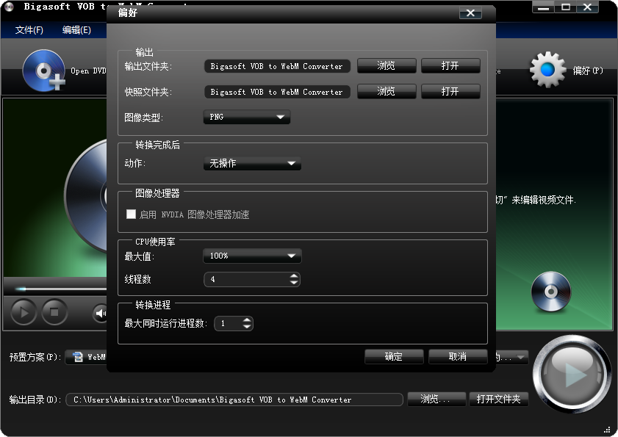618x437 pixels.
Task: Click 浏览 next to 输出文件夹
Action: tap(387, 65)
